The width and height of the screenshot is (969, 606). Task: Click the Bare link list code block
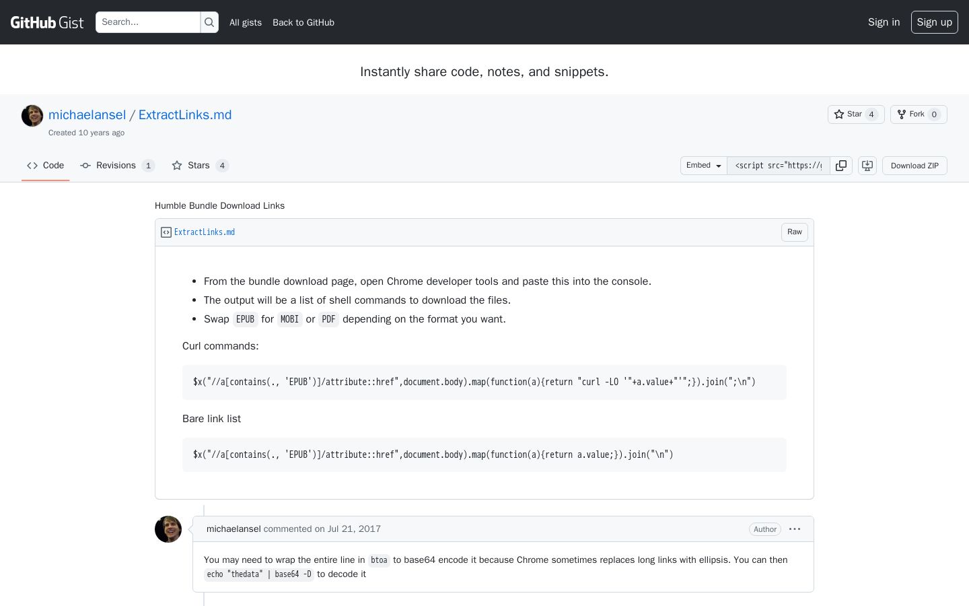pos(485,455)
